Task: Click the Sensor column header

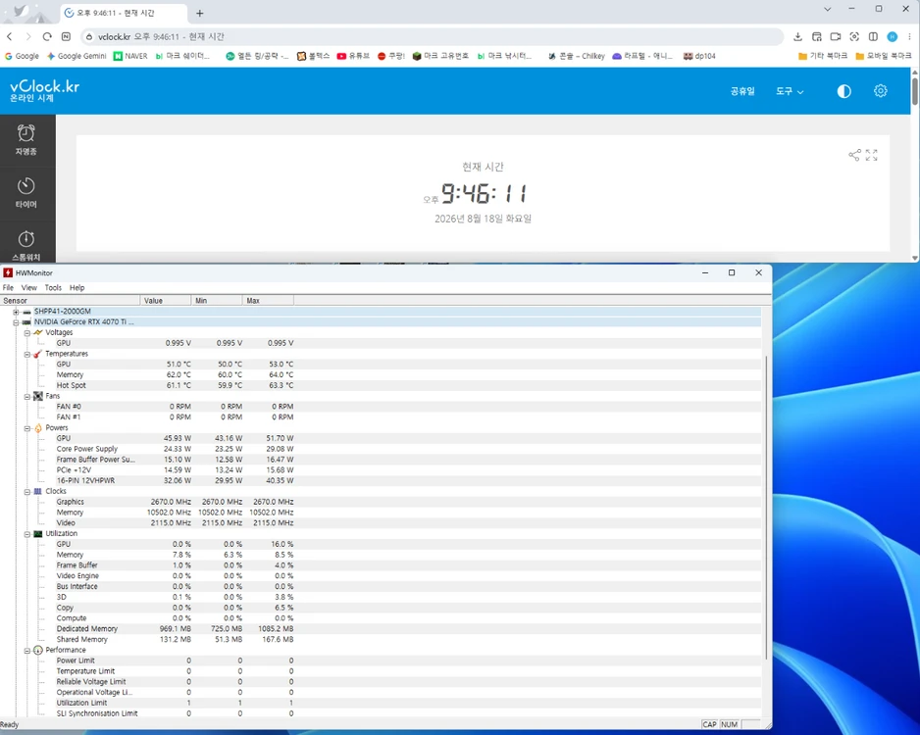Action: pyautogui.click(x=70, y=301)
